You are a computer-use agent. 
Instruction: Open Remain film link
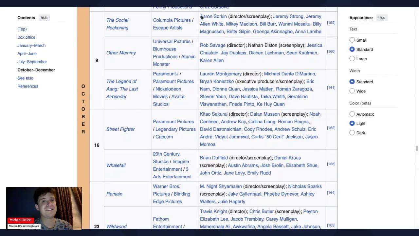coord(114,194)
